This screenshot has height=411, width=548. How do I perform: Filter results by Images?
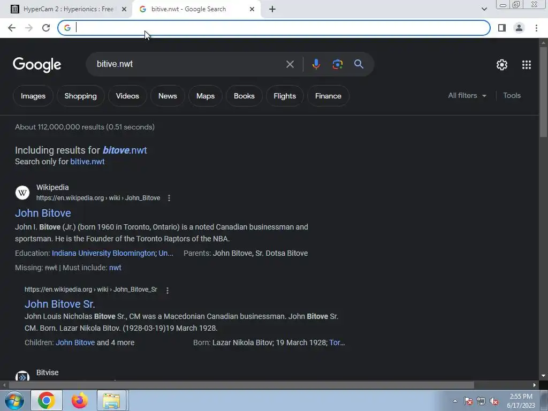tap(33, 96)
